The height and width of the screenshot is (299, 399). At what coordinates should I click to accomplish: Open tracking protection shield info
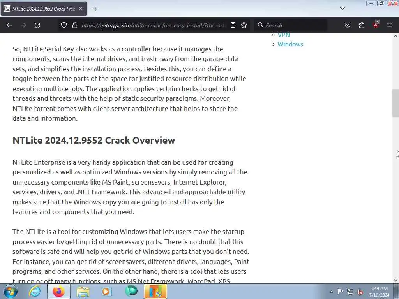64,25
